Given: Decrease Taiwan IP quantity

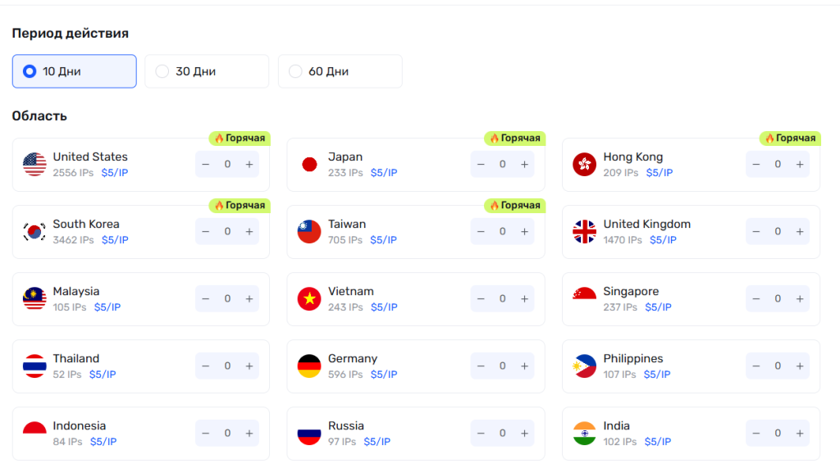Looking at the screenshot, I should point(481,232).
